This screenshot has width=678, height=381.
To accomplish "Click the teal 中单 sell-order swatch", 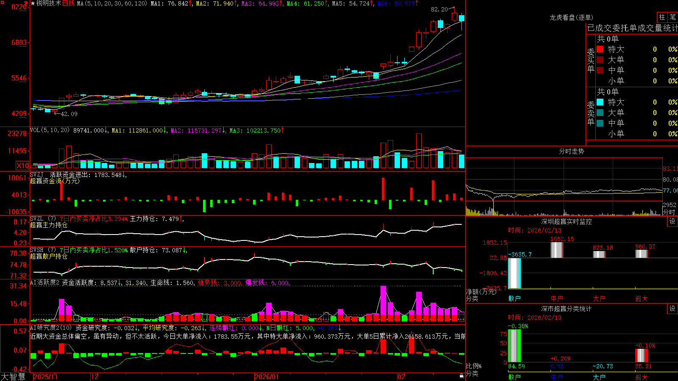I will tap(600, 123).
